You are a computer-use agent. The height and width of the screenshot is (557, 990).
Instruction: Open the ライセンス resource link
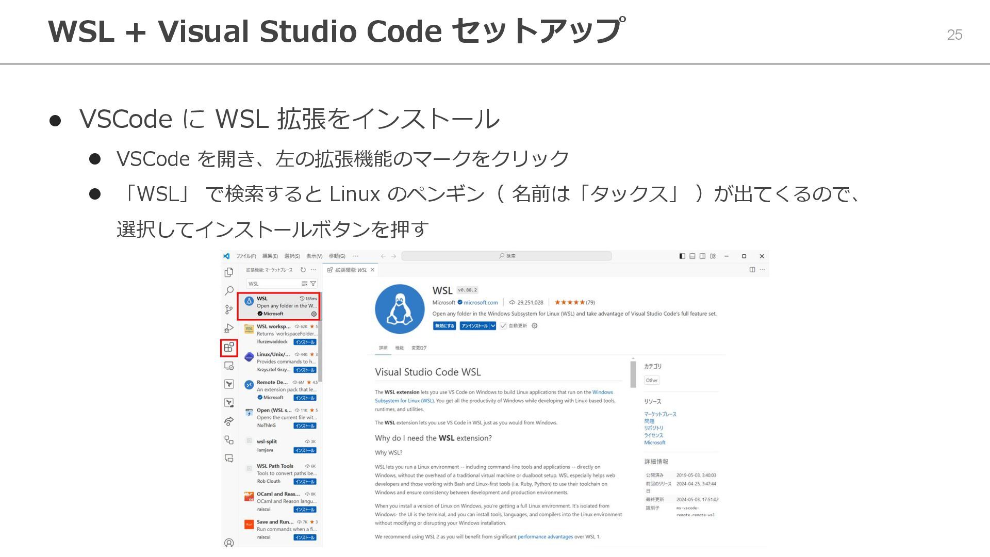(653, 435)
